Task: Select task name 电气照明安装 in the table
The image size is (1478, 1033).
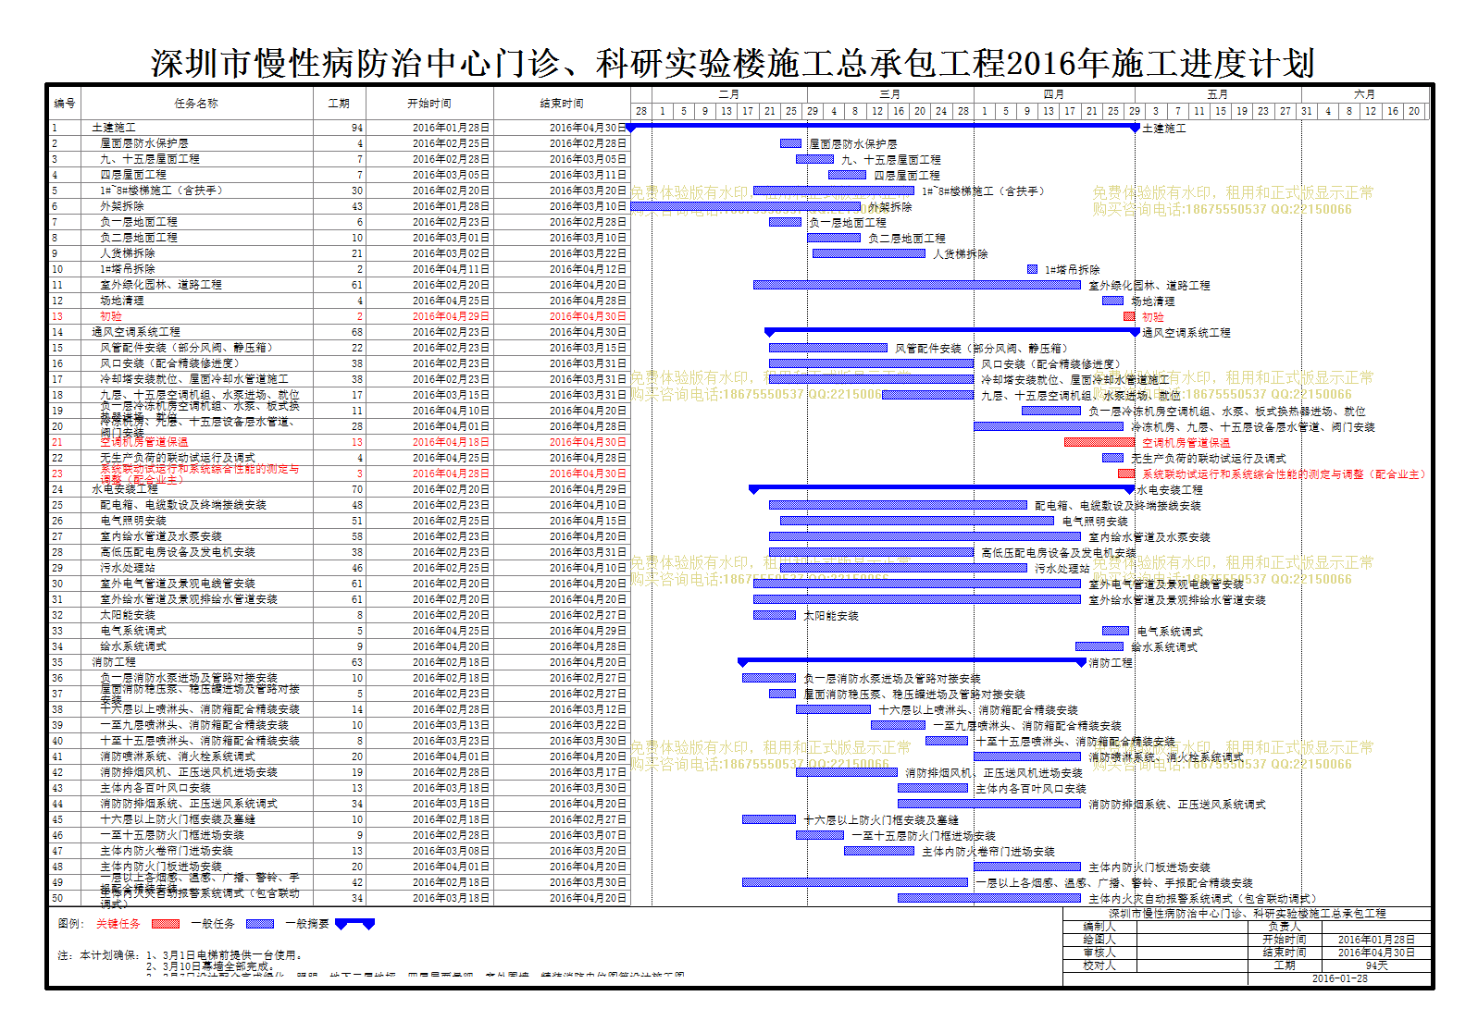Action: coord(133,521)
